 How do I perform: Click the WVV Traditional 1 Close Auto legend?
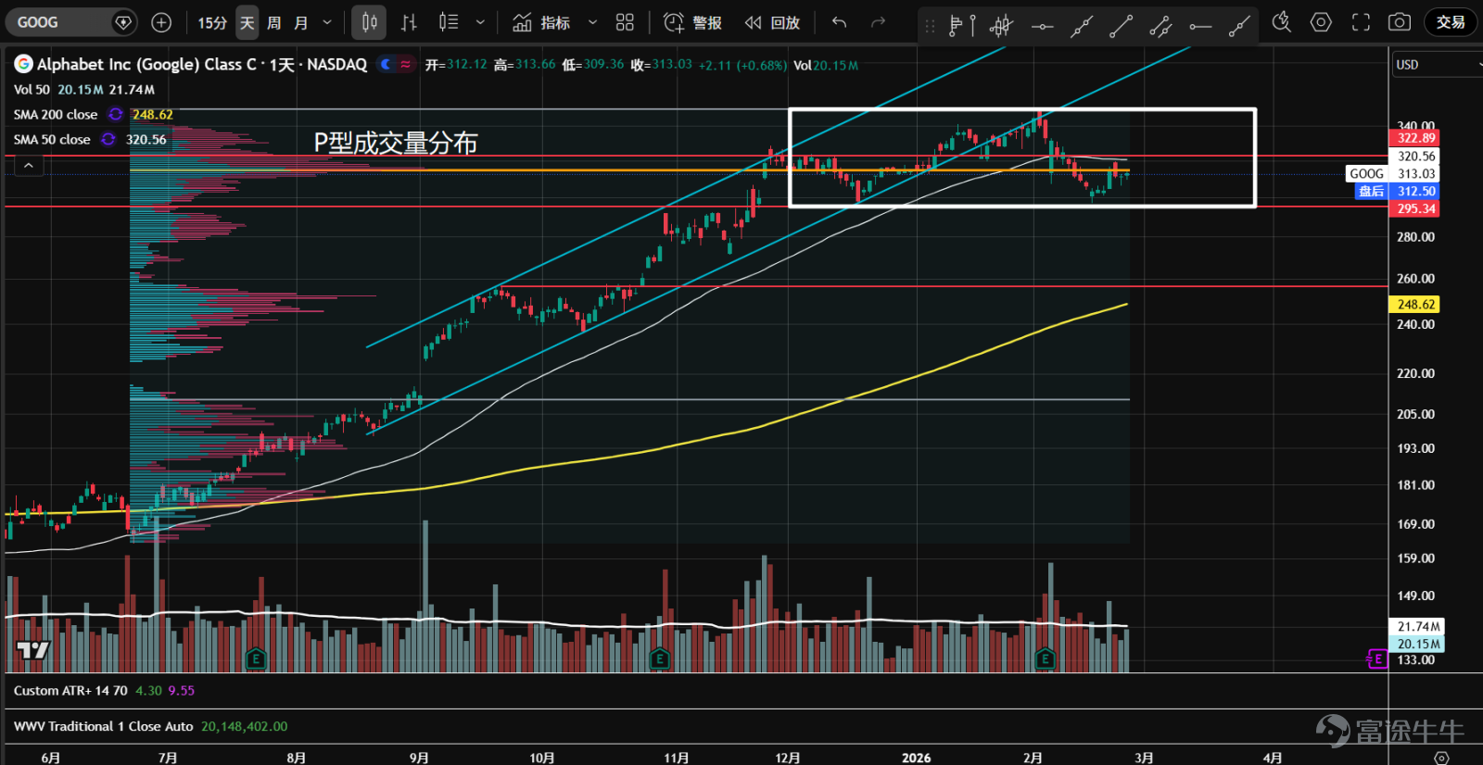tap(104, 727)
